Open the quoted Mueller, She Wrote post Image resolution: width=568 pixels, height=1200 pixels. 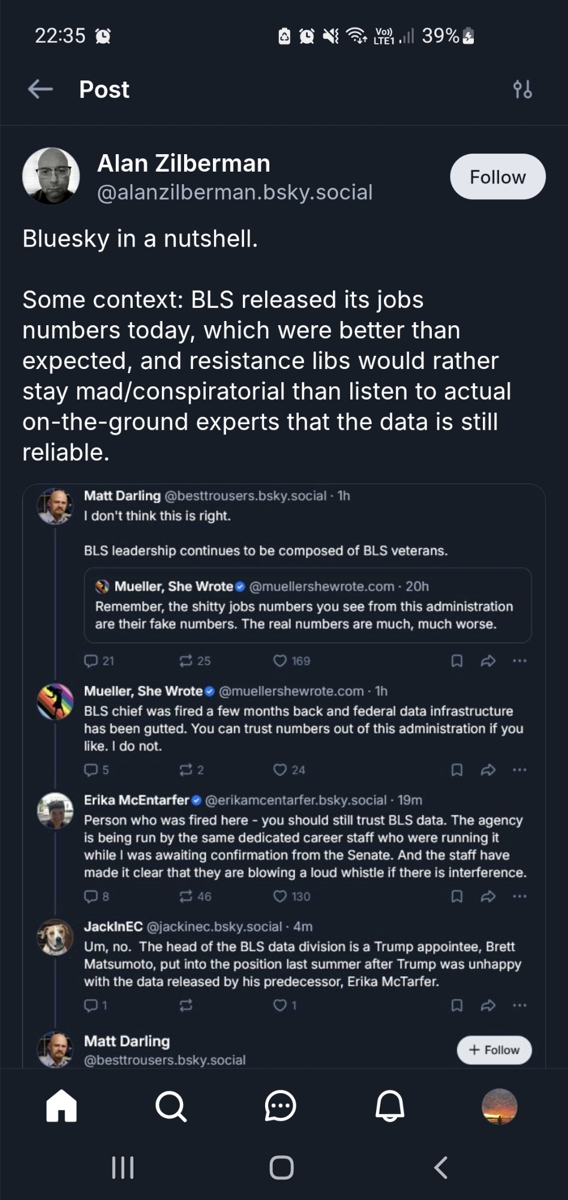[307, 605]
